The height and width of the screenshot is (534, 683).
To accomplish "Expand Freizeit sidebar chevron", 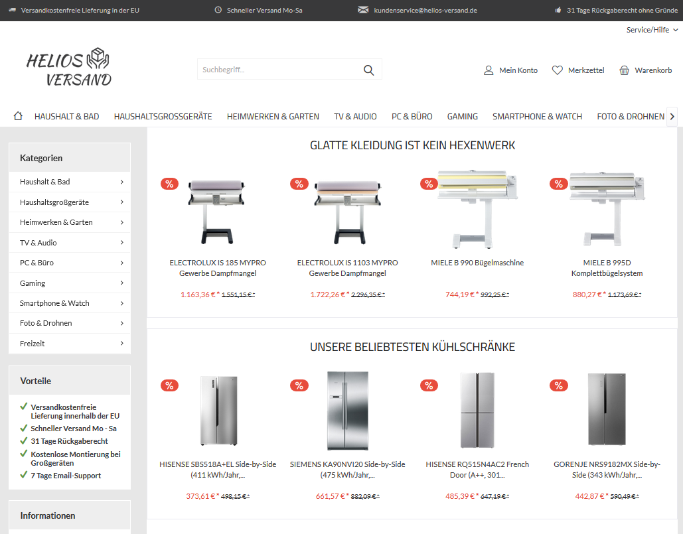I will point(122,344).
